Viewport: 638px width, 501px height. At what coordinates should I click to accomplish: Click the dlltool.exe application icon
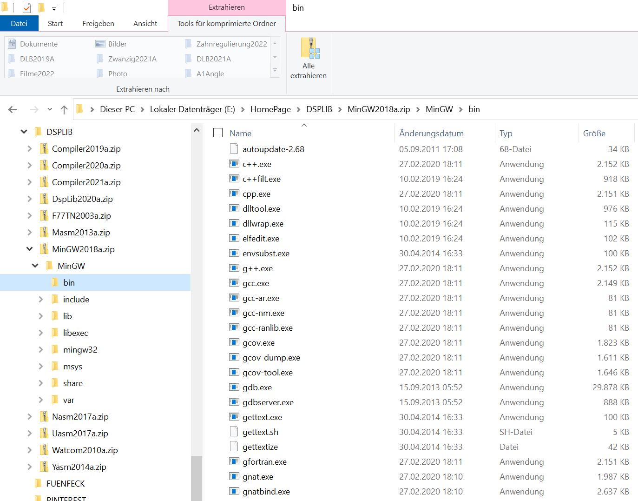click(x=234, y=208)
